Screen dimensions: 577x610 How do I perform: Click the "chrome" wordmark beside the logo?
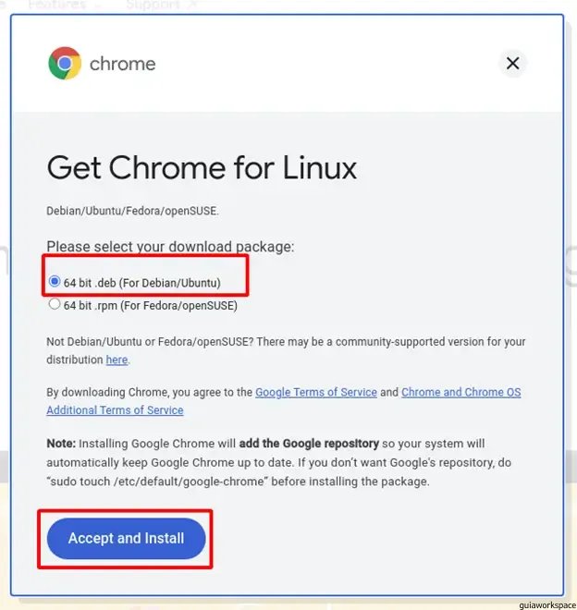123,64
